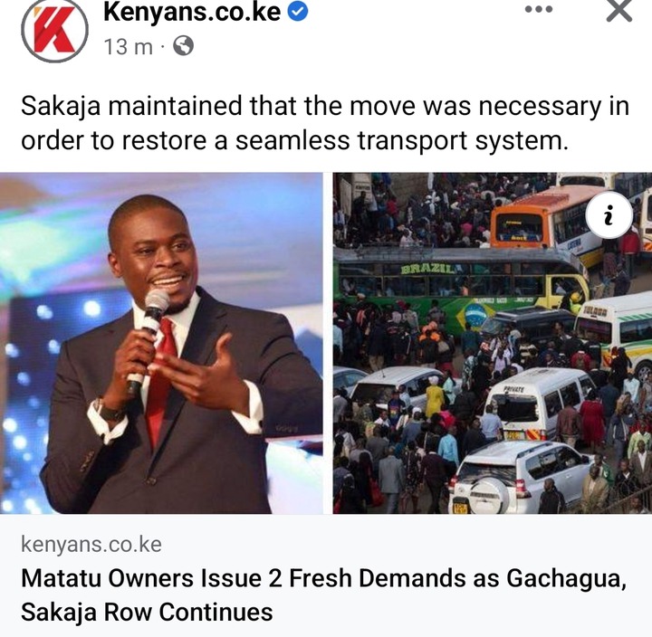
Task: Open the three-dot post options menu
Action: pos(539,9)
